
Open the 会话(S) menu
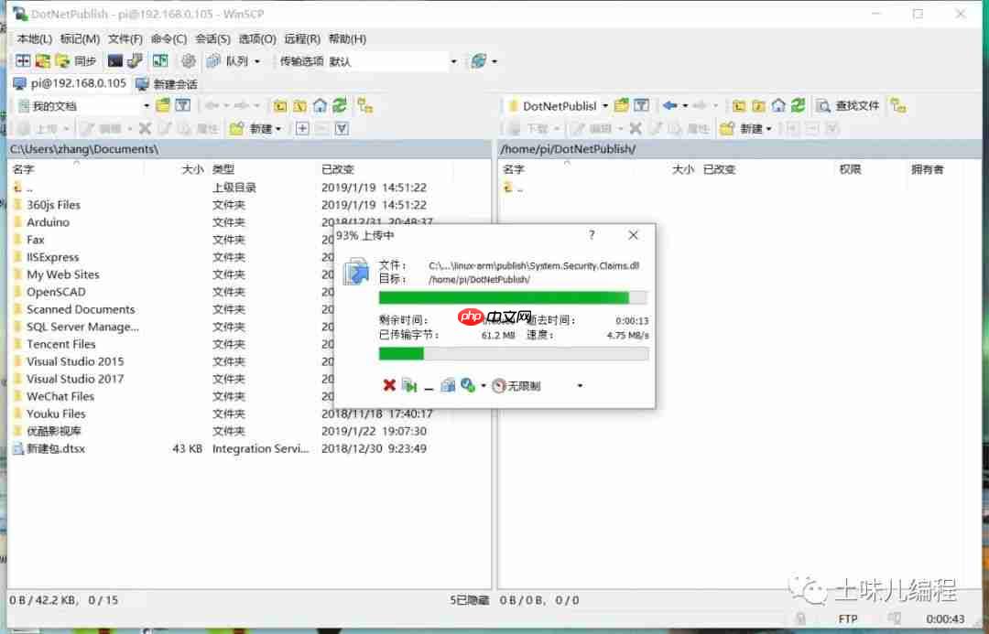[213, 38]
